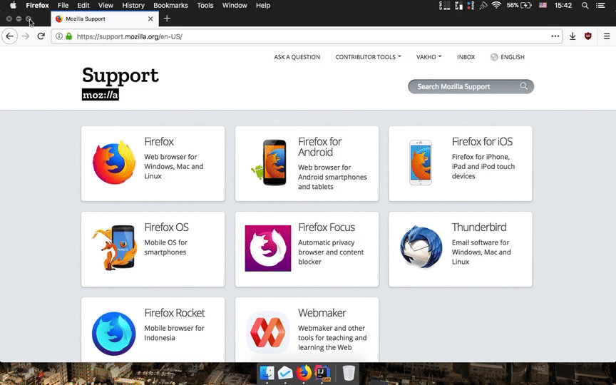This screenshot has height=385, width=616.
Task: Click the Search Mozilla Support field
Action: point(471,86)
